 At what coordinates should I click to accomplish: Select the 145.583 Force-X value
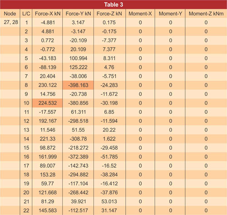(x=48, y=210)
